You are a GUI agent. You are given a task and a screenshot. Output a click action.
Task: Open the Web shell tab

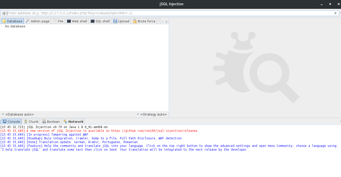[x=77, y=21]
